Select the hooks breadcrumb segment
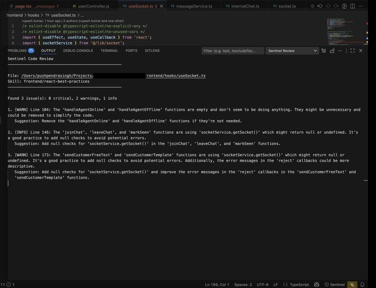Image resolution: width=376 pixels, height=288 pixels. coord(33,15)
